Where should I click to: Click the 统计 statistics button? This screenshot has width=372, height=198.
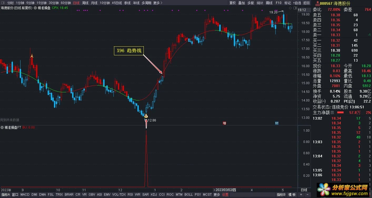click(x=260, y=3)
